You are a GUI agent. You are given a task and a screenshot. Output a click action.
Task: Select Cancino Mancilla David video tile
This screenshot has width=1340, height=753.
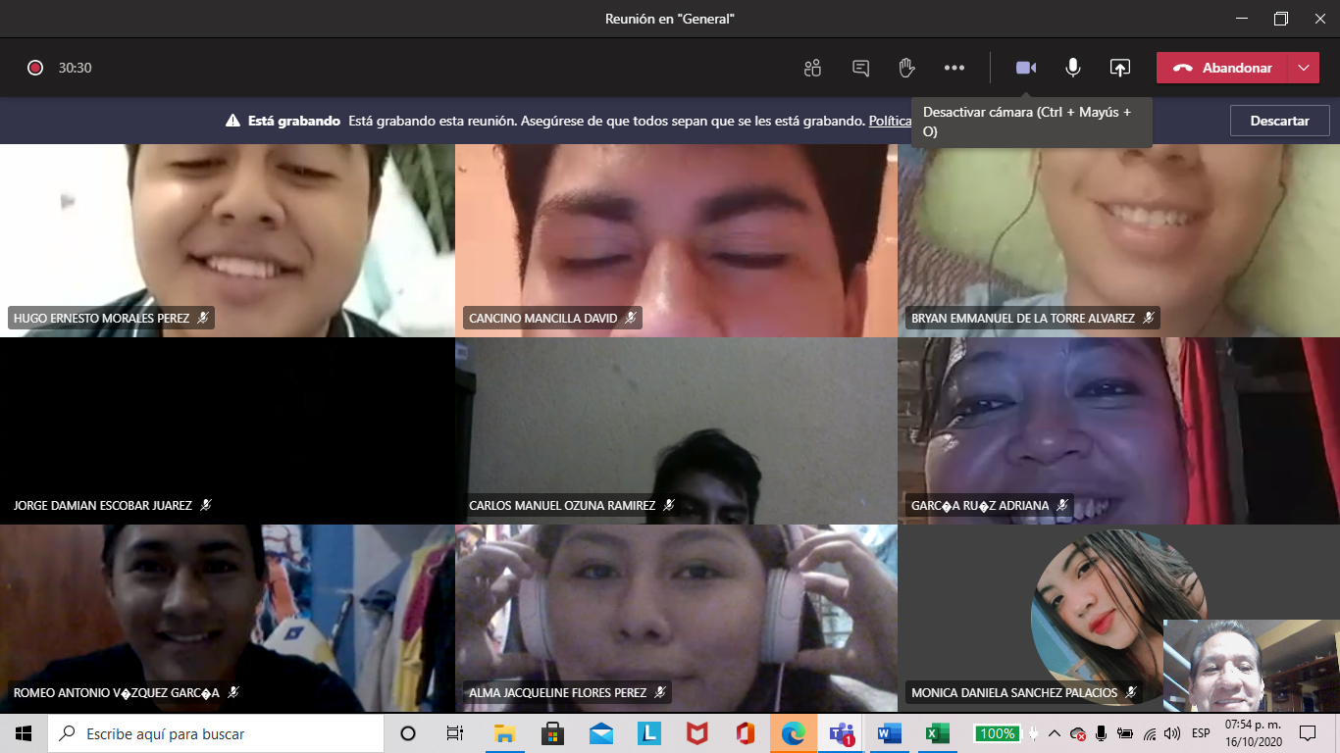pos(676,240)
